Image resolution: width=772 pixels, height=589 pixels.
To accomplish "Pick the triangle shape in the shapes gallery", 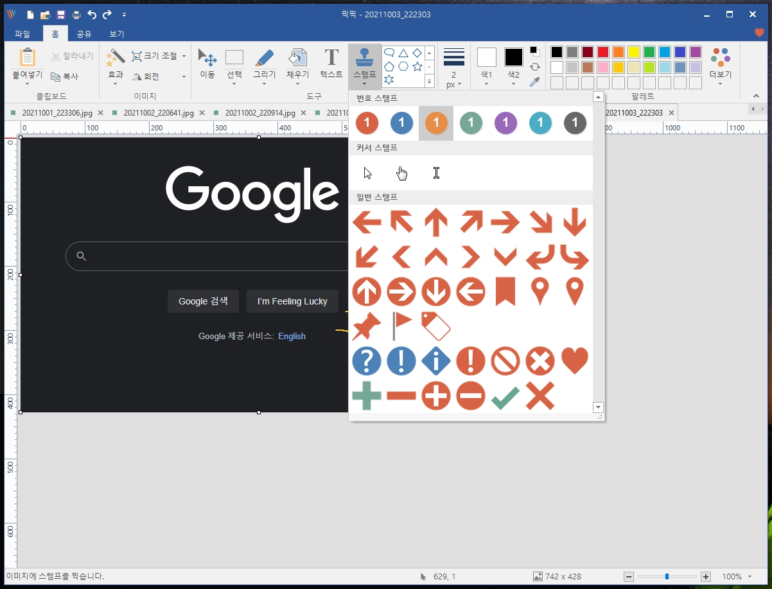I will coord(403,53).
